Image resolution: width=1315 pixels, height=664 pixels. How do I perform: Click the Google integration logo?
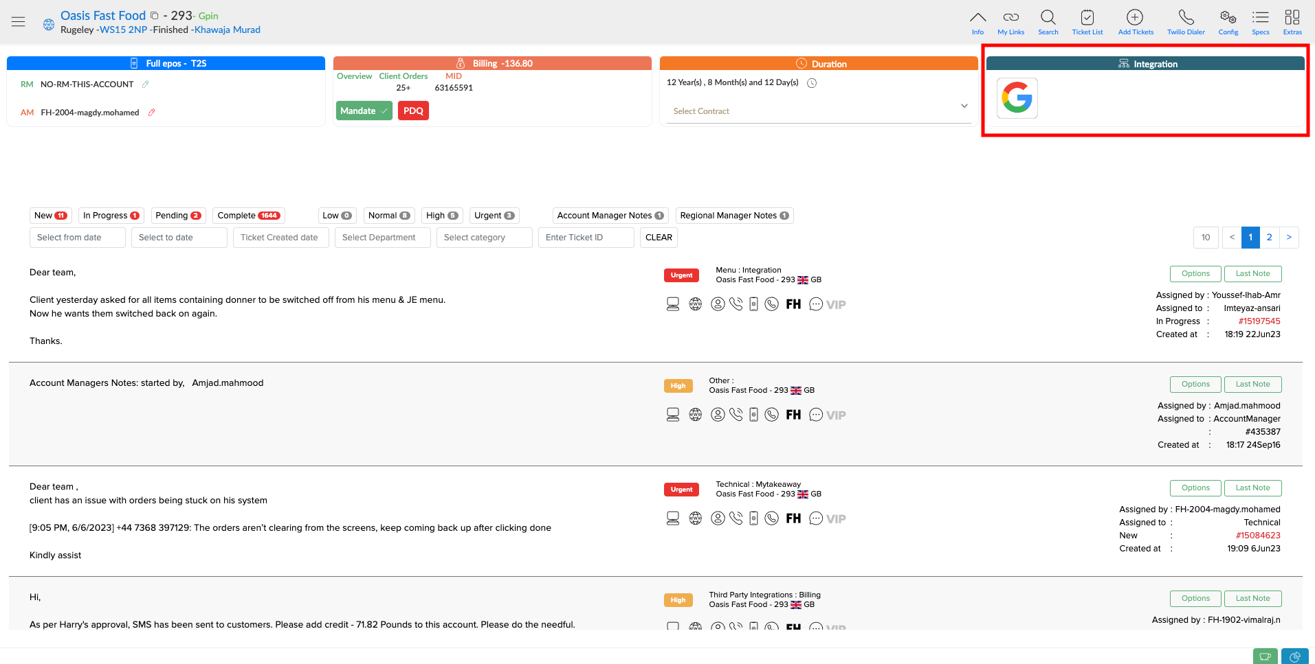click(x=1017, y=98)
